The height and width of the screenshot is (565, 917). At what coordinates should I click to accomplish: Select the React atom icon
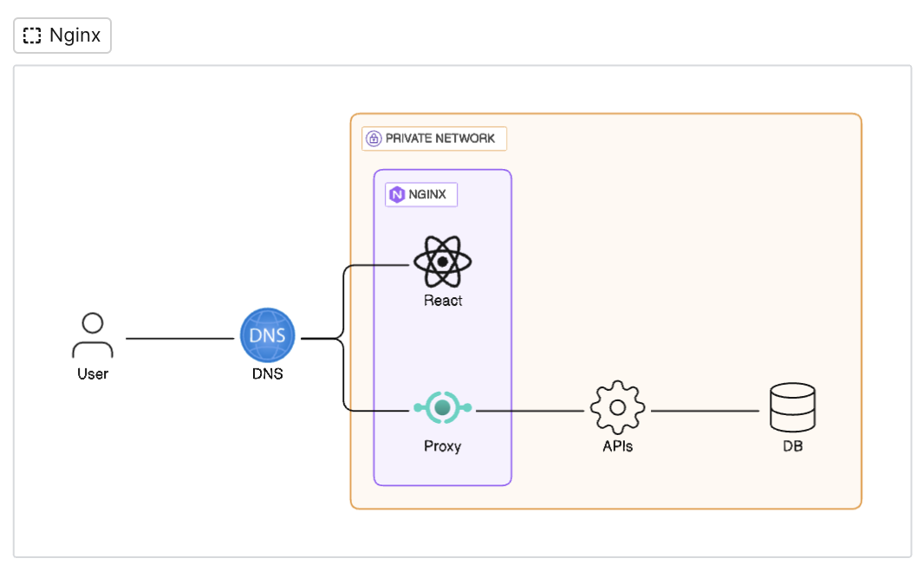tap(443, 262)
